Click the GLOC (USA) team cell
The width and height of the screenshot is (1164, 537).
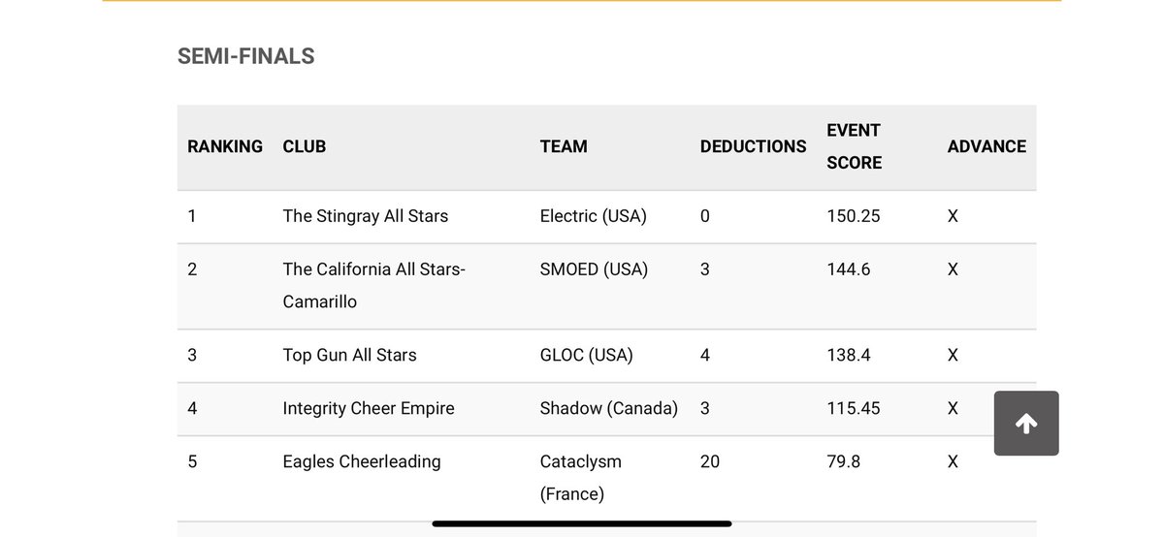point(586,355)
